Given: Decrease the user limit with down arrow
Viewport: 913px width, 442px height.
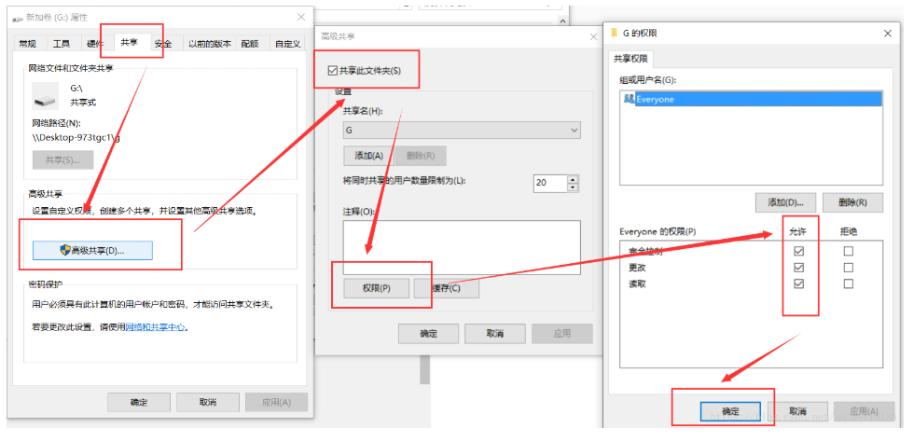Looking at the screenshot, I should [573, 186].
